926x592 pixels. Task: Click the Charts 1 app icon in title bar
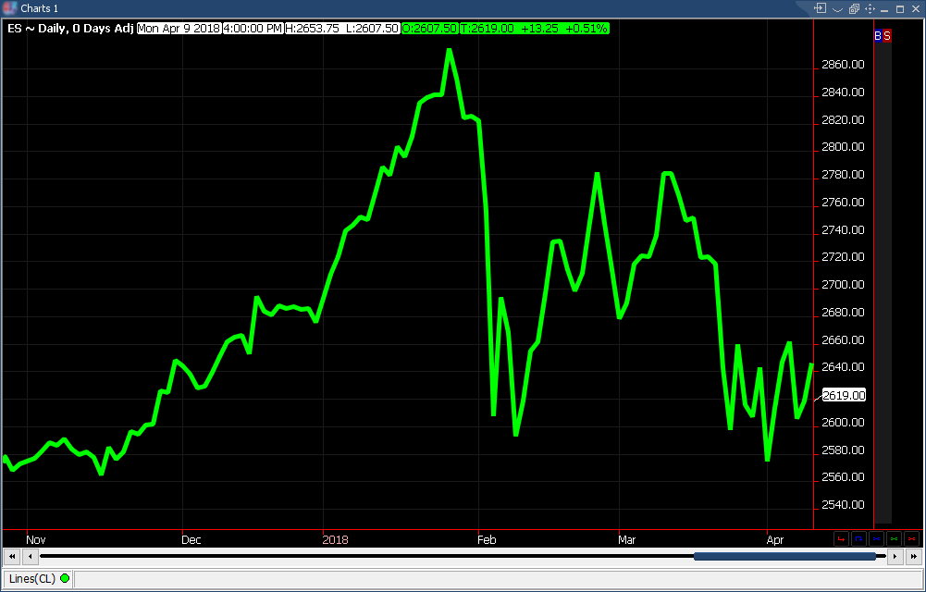click(9, 8)
